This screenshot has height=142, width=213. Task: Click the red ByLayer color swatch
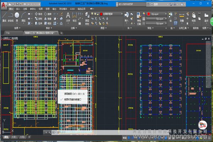pyautogui.click(x=148, y=14)
